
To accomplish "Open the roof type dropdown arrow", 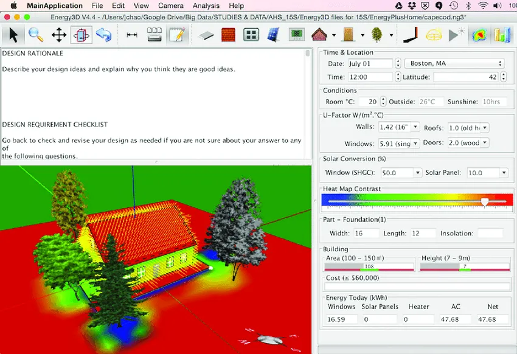I will click(x=334, y=35).
